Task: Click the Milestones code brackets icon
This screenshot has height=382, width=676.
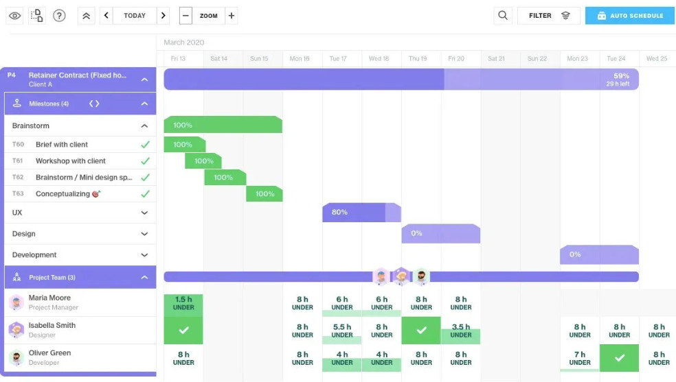Action: tap(94, 104)
